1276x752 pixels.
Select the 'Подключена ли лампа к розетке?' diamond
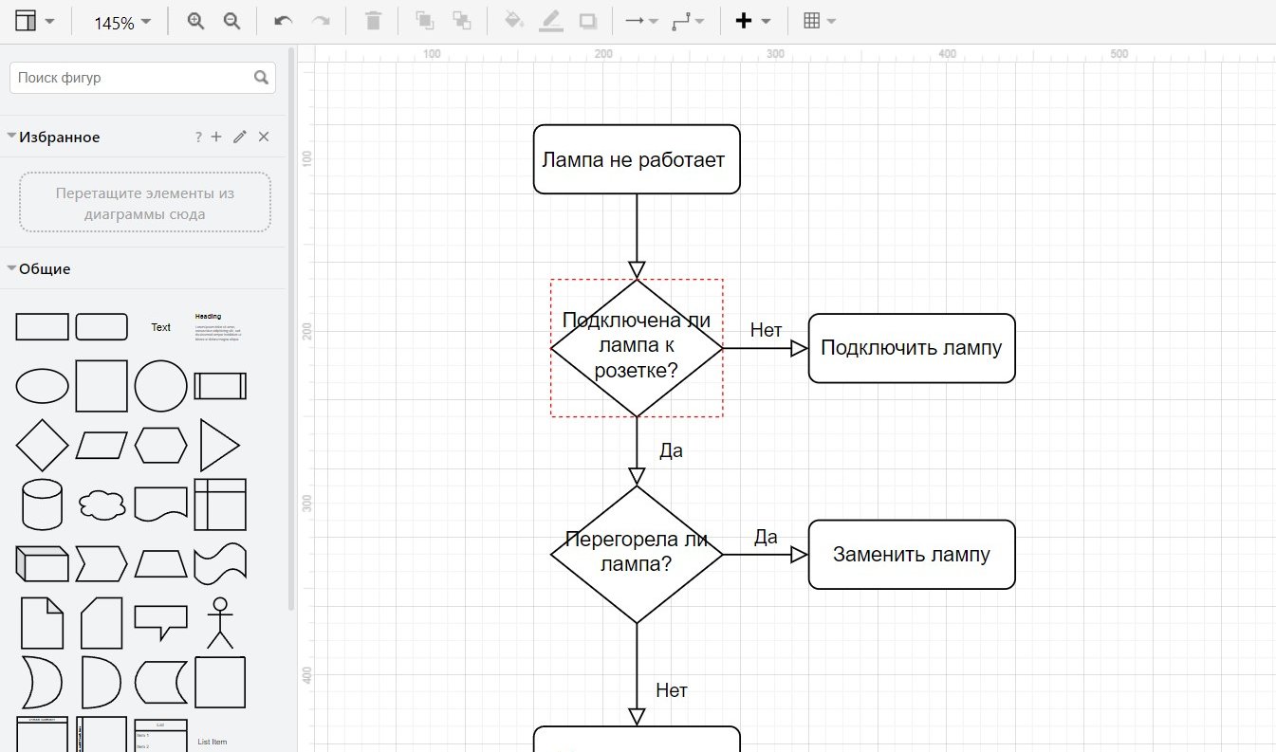(637, 348)
